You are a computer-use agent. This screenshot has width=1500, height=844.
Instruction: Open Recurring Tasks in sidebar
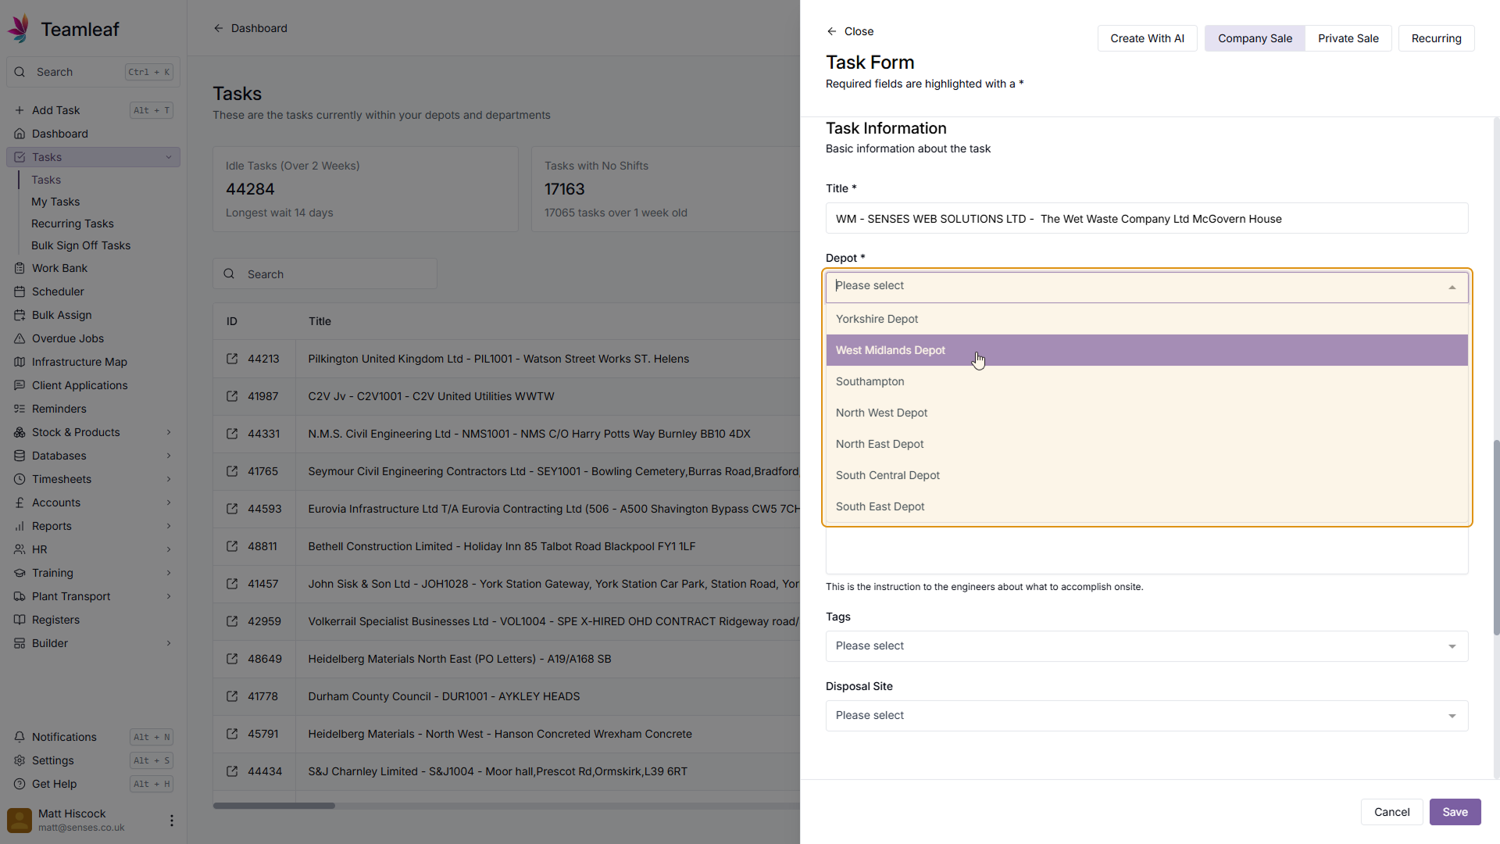73,224
